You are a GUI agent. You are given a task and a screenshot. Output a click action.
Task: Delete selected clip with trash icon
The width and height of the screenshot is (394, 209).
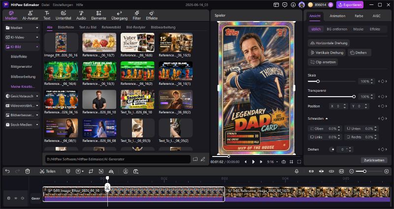tap(28, 171)
